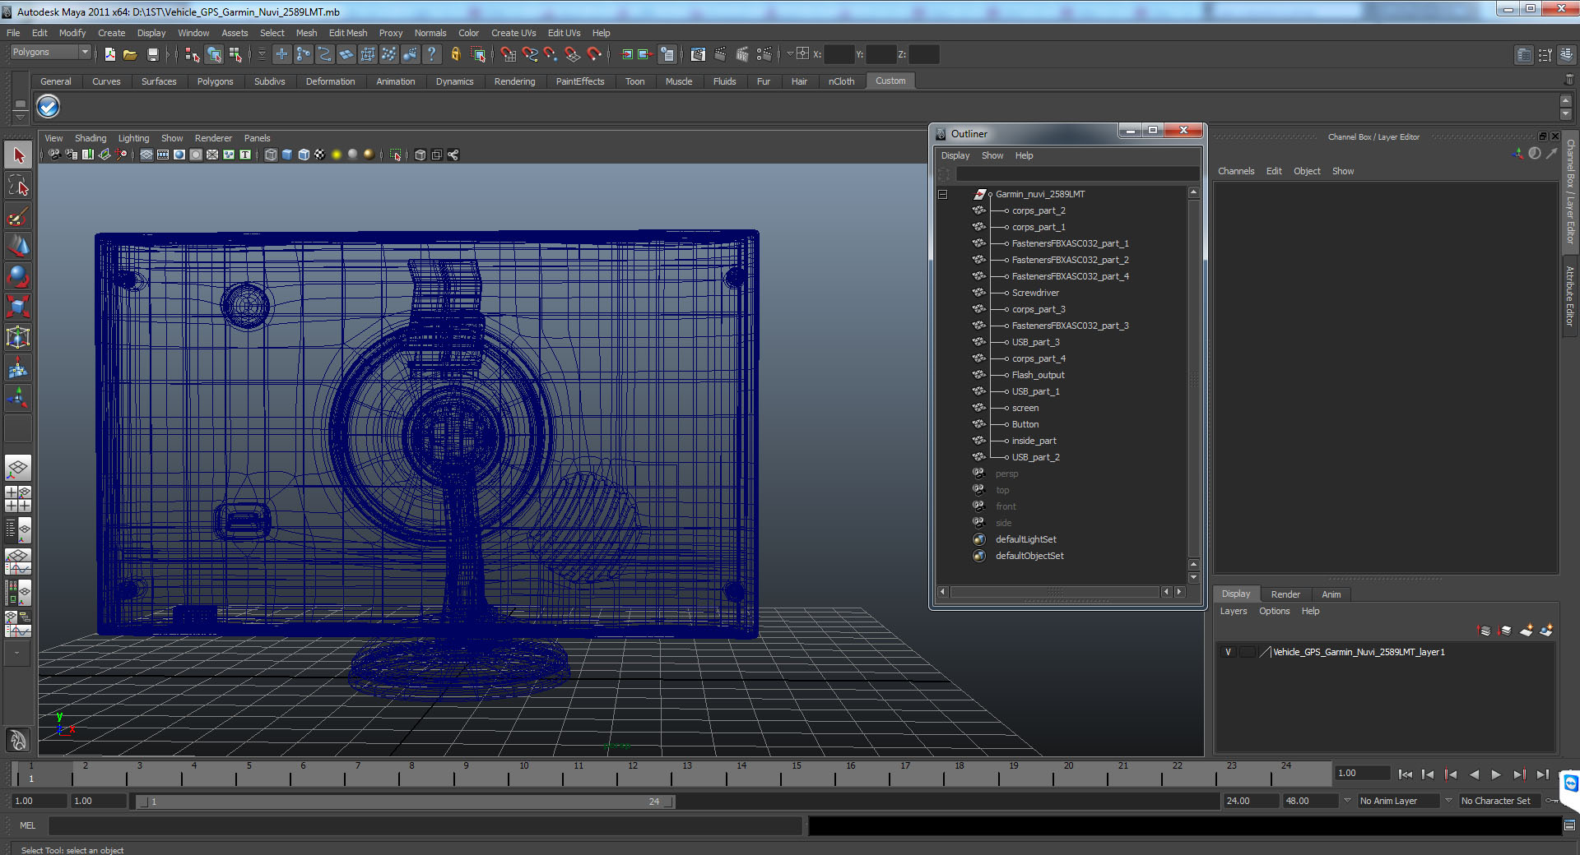Play the animation forwards

pos(1496,774)
